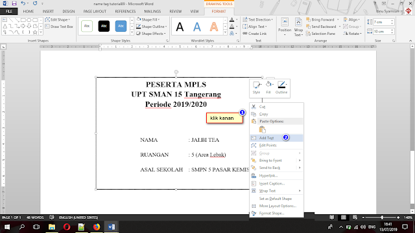Screen dimensions: 415x233
Task: Choose Copy from the context menu
Action: point(276,114)
